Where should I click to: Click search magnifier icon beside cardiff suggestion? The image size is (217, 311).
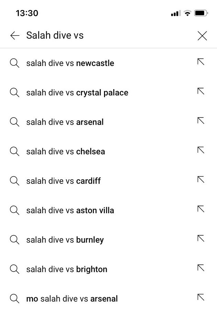[14, 181]
